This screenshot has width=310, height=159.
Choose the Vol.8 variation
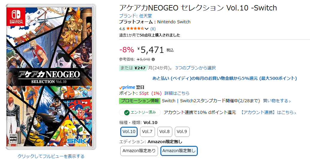tap(165, 132)
